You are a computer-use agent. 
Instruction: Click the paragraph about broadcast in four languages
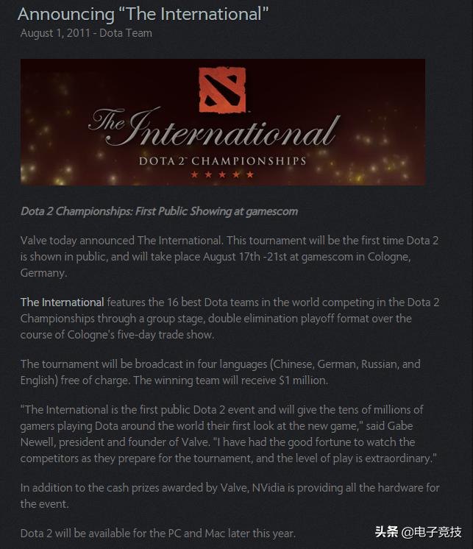pyautogui.click(x=221, y=372)
